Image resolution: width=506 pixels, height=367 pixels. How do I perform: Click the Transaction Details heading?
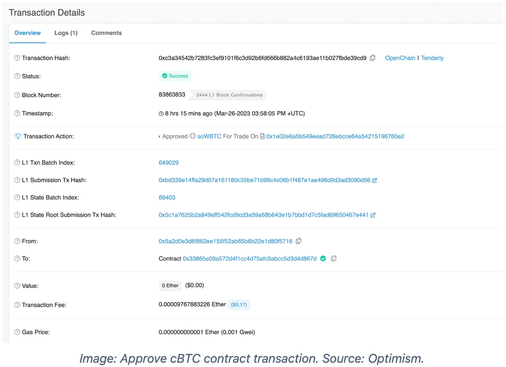click(47, 13)
